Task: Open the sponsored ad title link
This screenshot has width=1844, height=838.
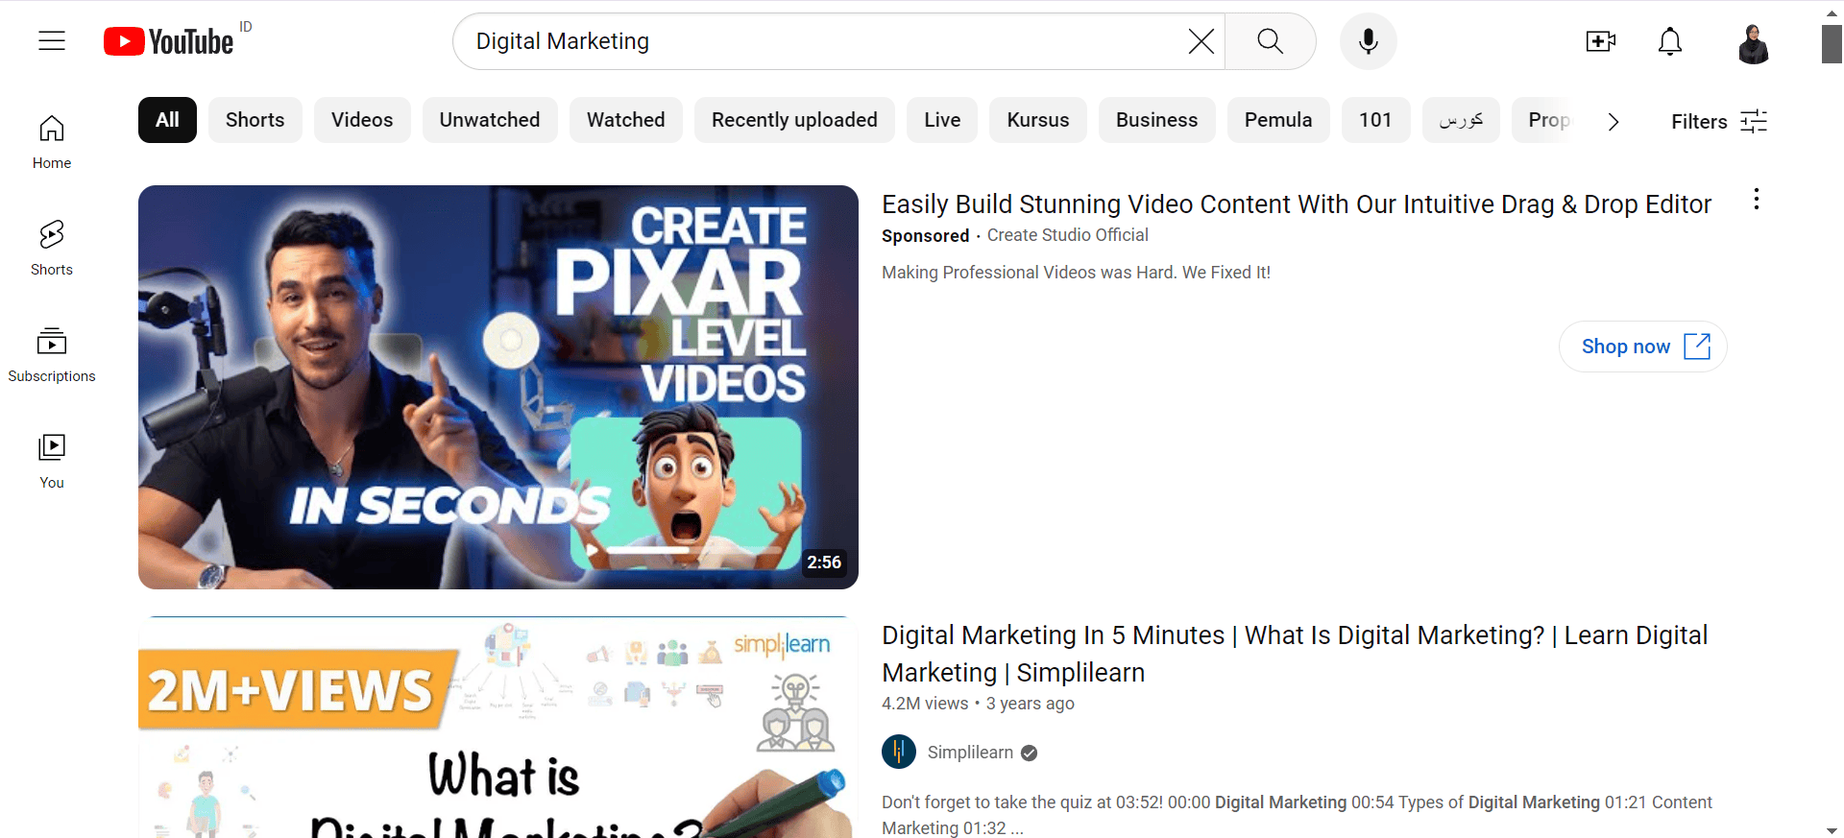Action: 1297,204
